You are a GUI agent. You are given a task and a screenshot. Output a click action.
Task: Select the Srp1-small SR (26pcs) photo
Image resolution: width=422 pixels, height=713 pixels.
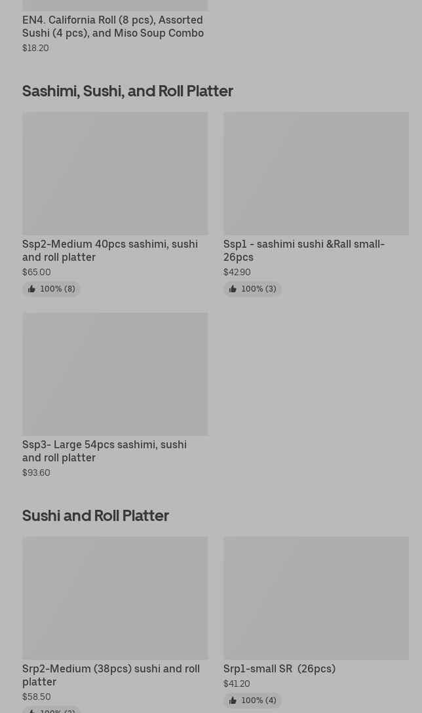(316, 598)
